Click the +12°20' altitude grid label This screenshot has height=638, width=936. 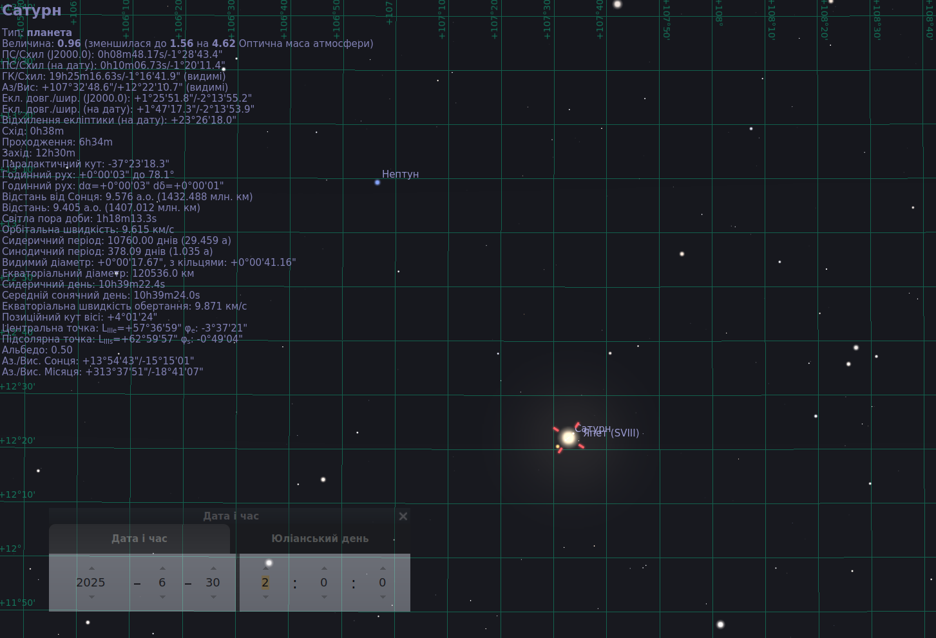[x=17, y=440]
